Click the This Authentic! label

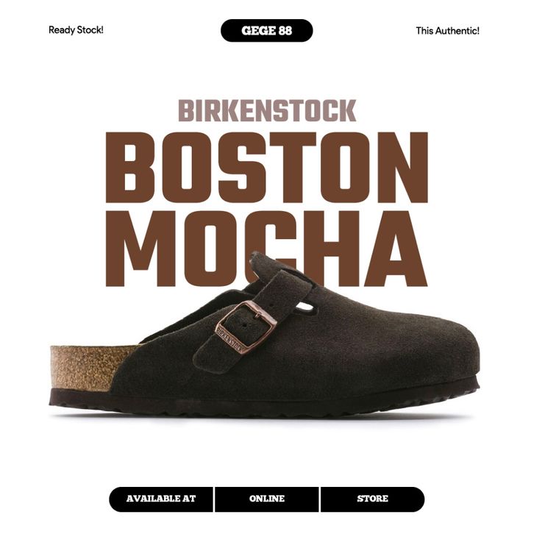(x=447, y=31)
